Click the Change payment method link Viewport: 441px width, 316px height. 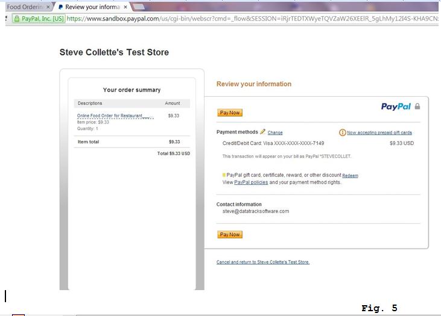275,132
